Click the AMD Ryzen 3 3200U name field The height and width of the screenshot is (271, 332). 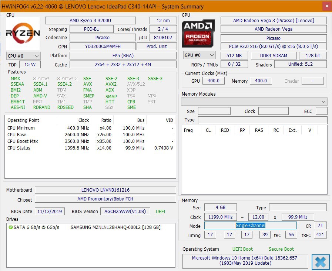90,20
